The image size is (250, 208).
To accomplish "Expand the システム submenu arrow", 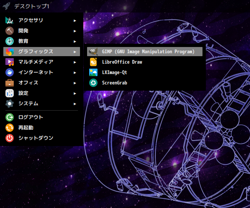I will [75, 104].
